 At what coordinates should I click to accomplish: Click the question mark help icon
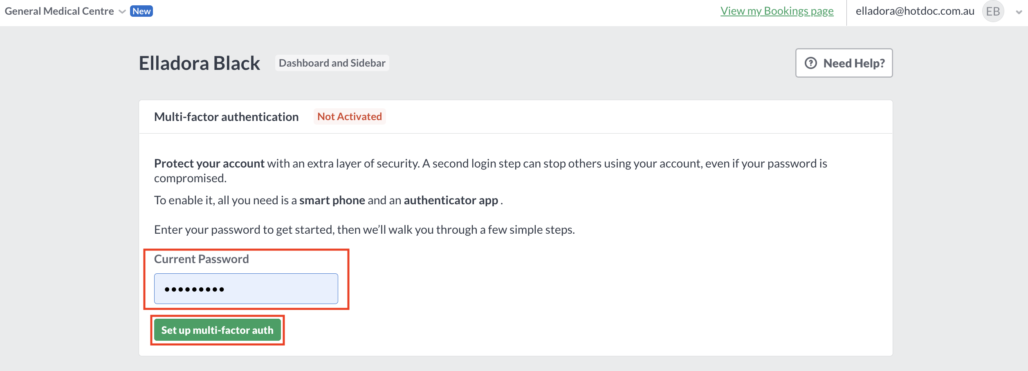(810, 63)
